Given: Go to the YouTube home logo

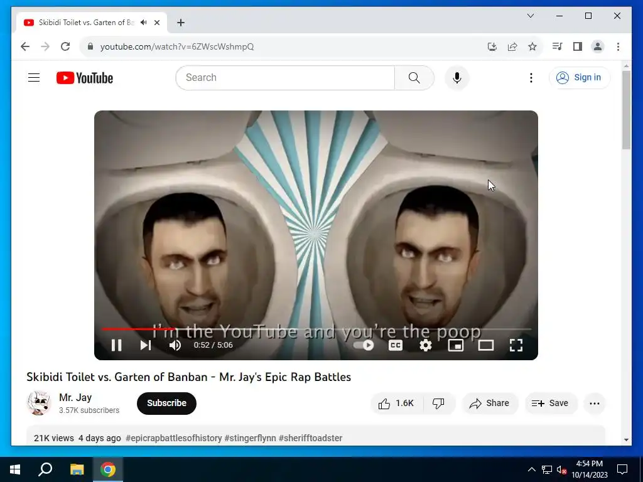Looking at the screenshot, I should pyautogui.click(x=85, y=78).
